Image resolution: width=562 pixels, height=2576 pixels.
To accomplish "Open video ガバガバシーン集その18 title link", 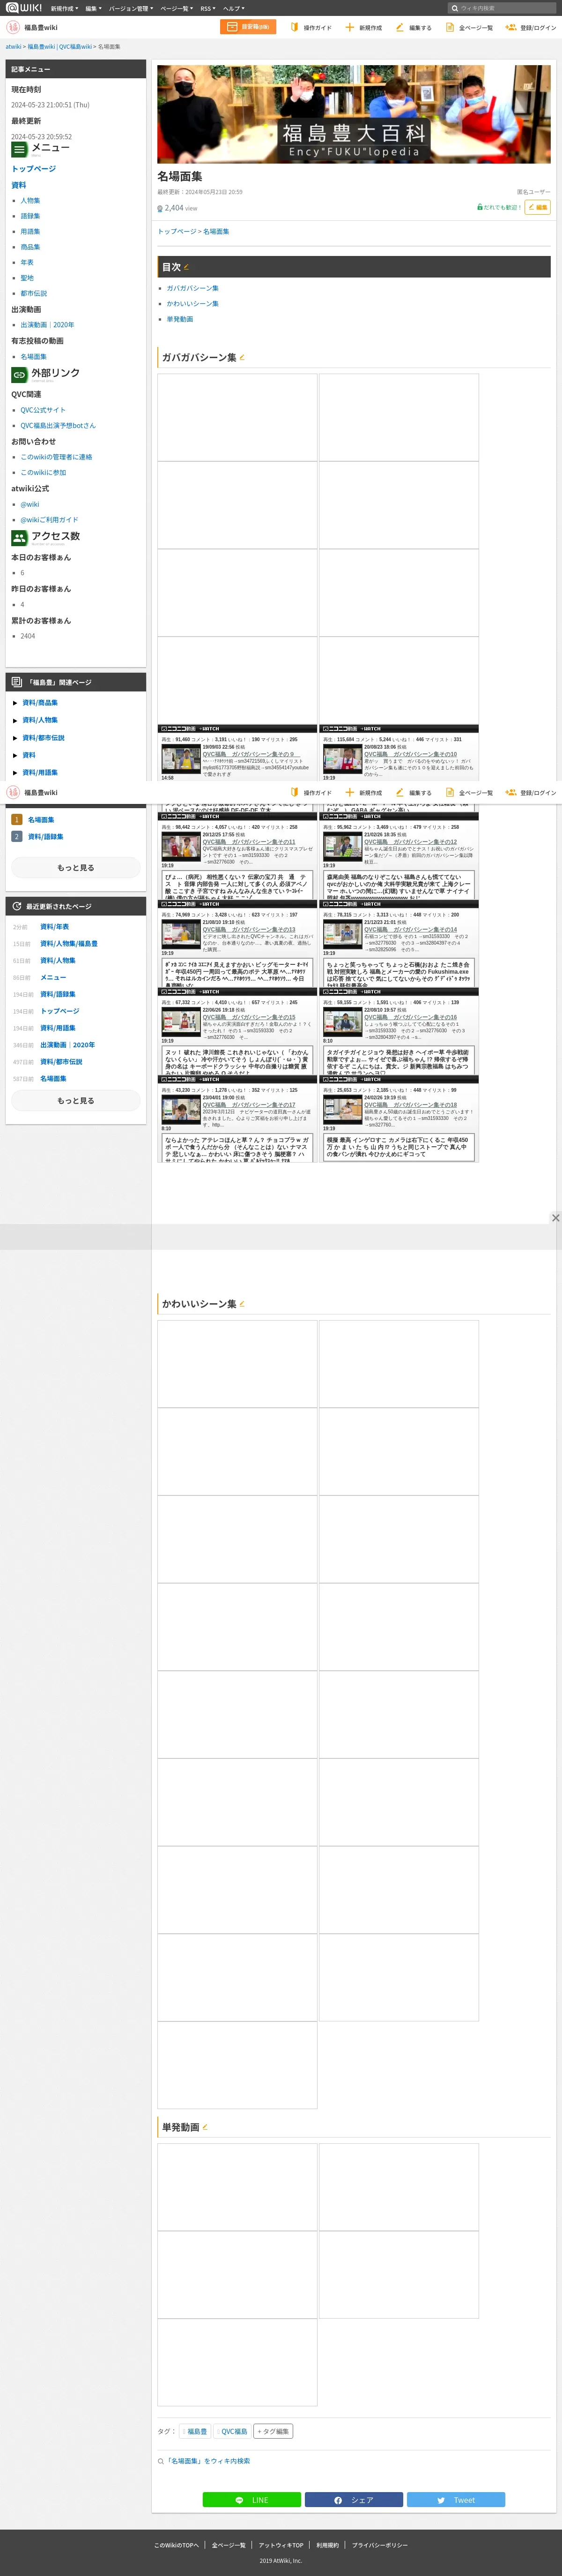I will tap(410, 1105).
